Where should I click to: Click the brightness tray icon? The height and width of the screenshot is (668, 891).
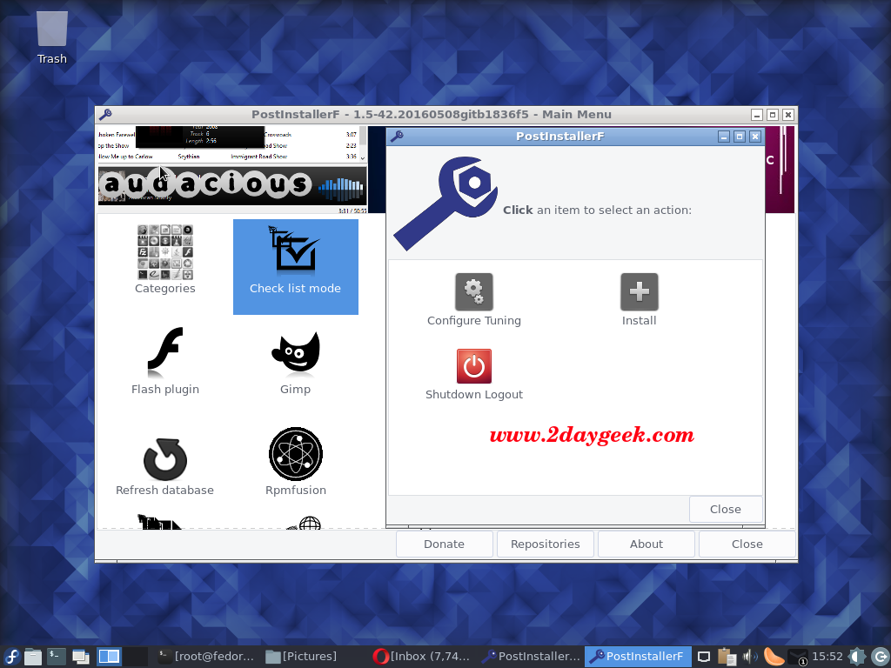click(x=856, y=657)
